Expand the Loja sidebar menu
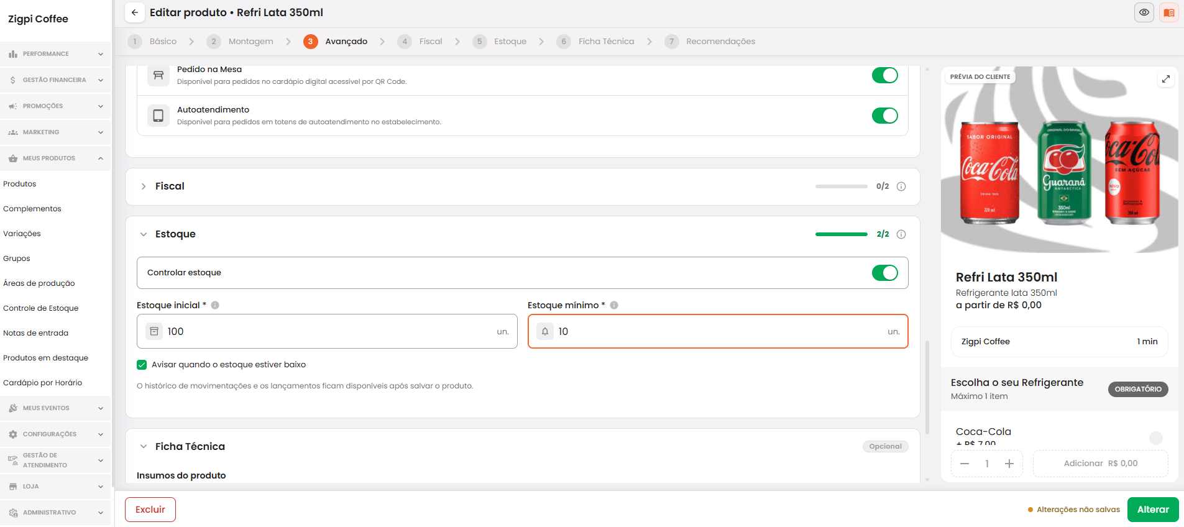 (101, 487)
